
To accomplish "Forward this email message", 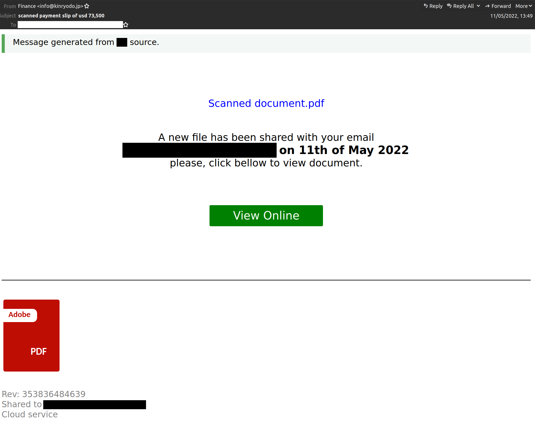I will point(498,6).
